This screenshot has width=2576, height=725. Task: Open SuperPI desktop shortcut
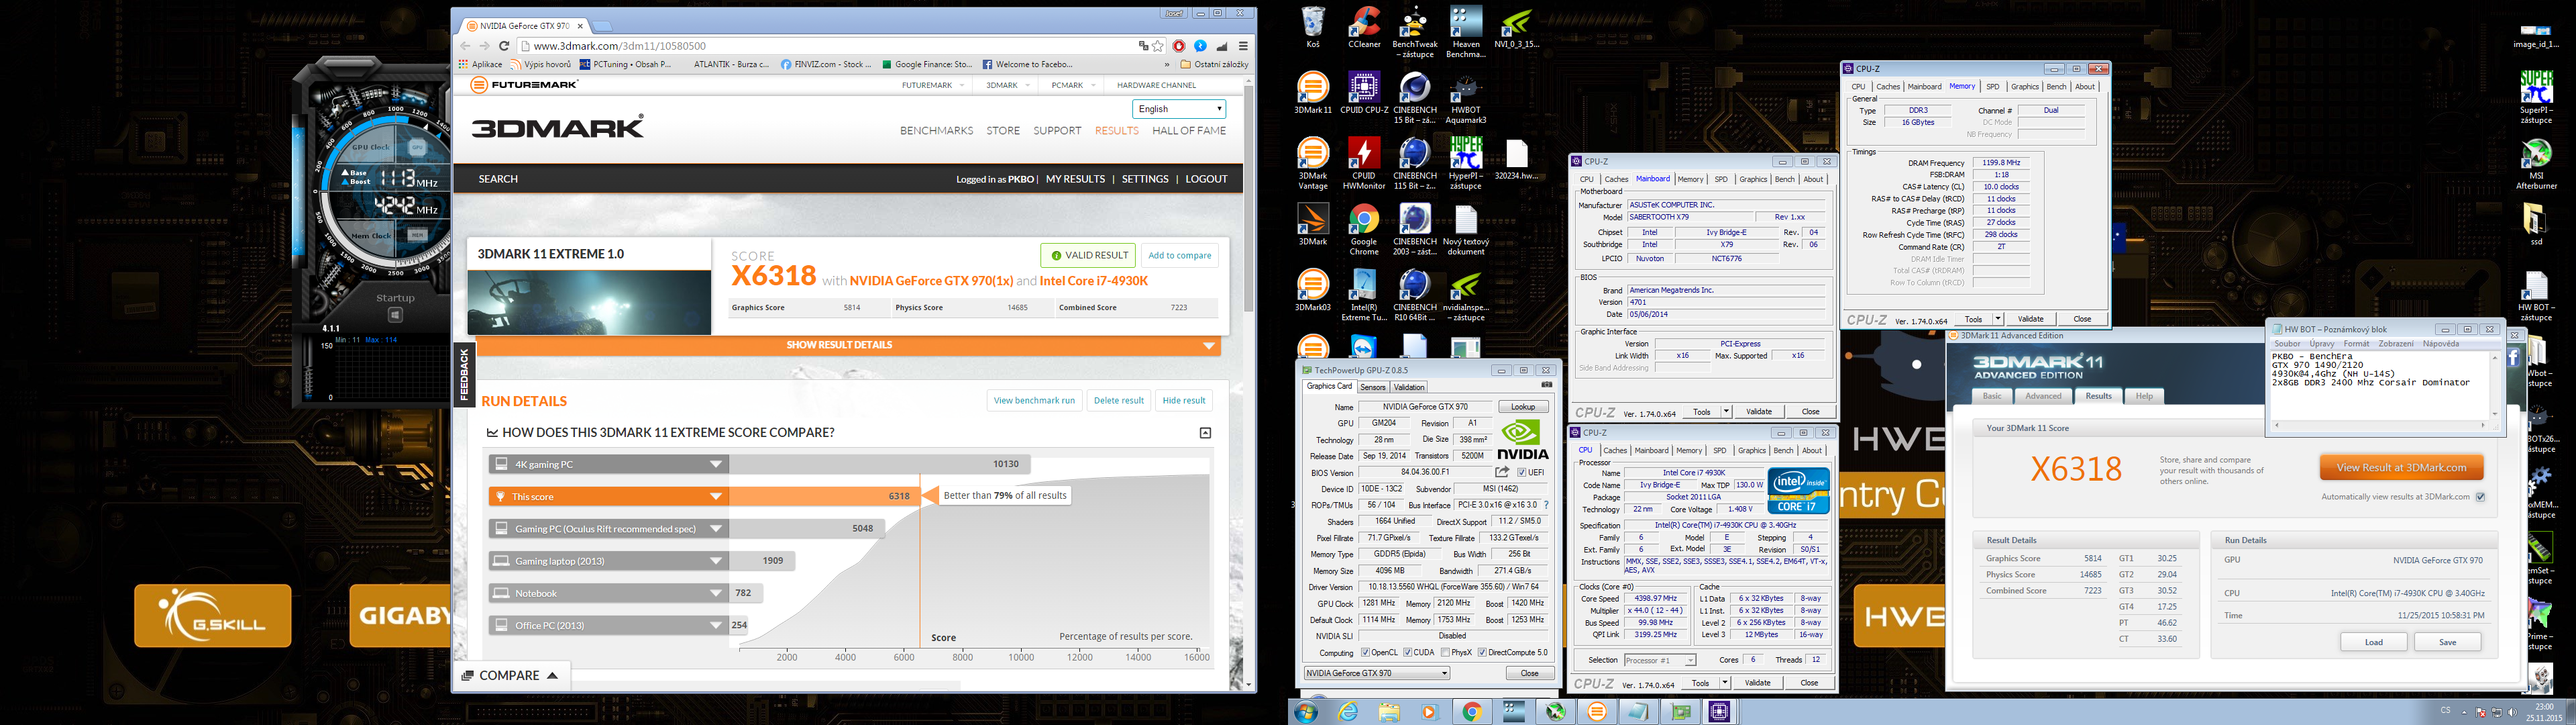pos(2536,98)
